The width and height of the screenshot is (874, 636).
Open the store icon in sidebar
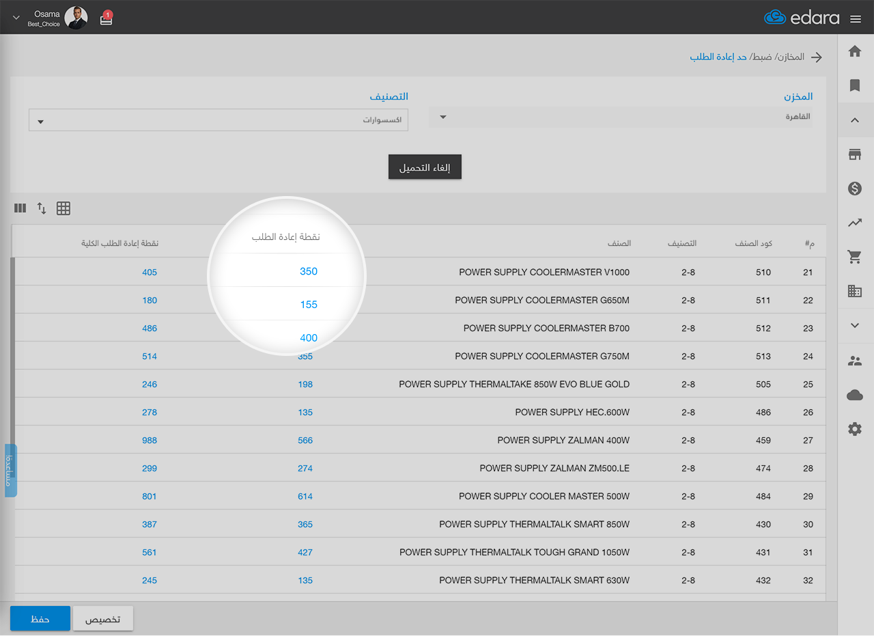(854, 154)
